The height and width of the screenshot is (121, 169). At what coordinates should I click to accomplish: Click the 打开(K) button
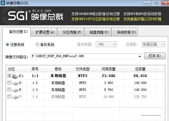[155, 56]
